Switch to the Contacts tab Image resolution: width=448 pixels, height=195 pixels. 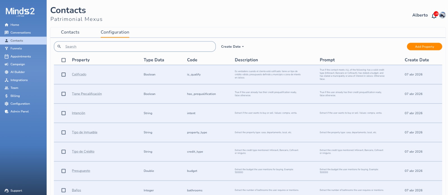[70, 32]
